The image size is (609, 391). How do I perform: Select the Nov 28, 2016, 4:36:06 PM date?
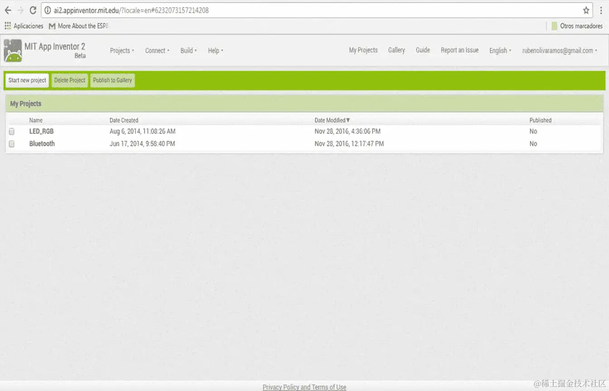tap(348, 131)
